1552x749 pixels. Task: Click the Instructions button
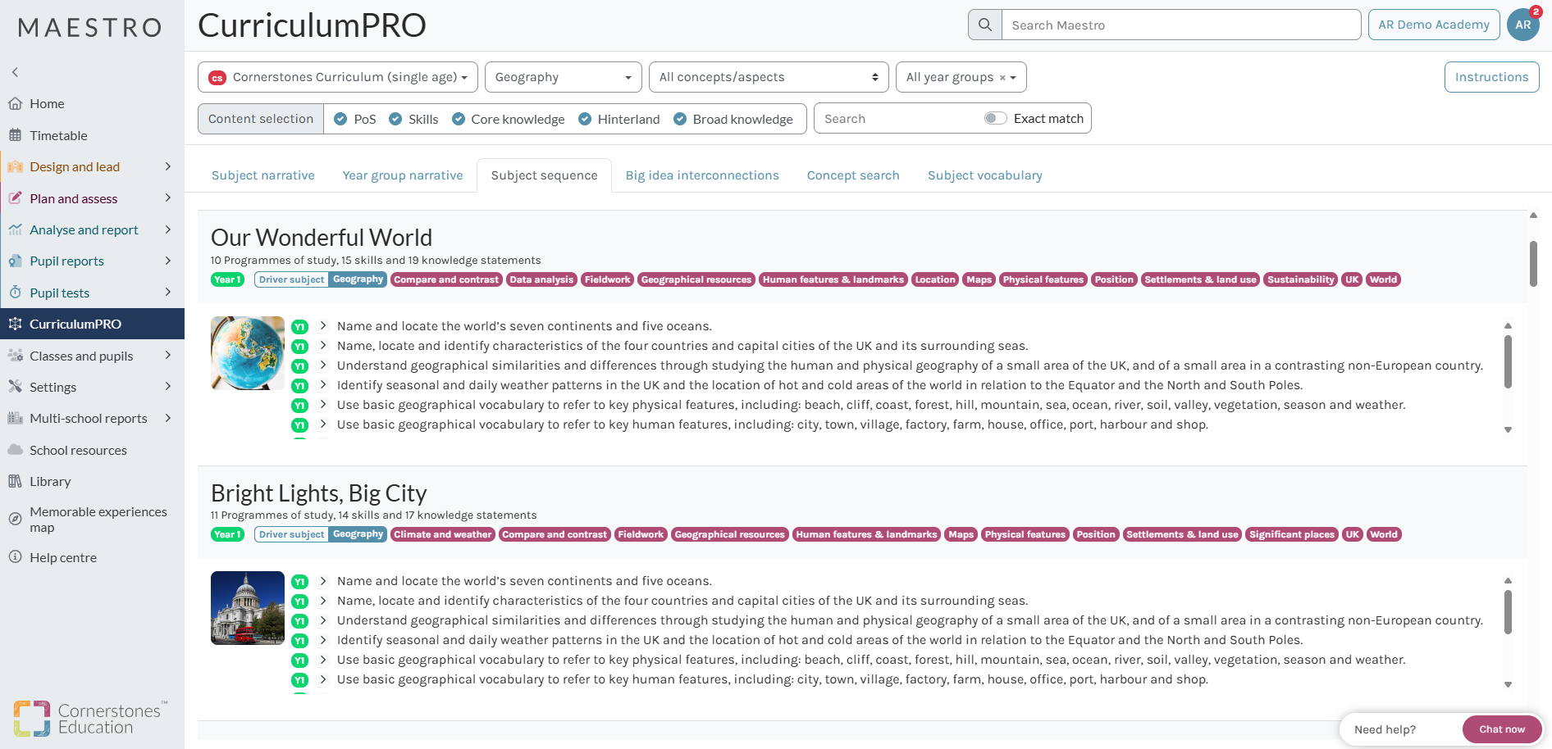pyautogui.click(x=1491, y=77)
